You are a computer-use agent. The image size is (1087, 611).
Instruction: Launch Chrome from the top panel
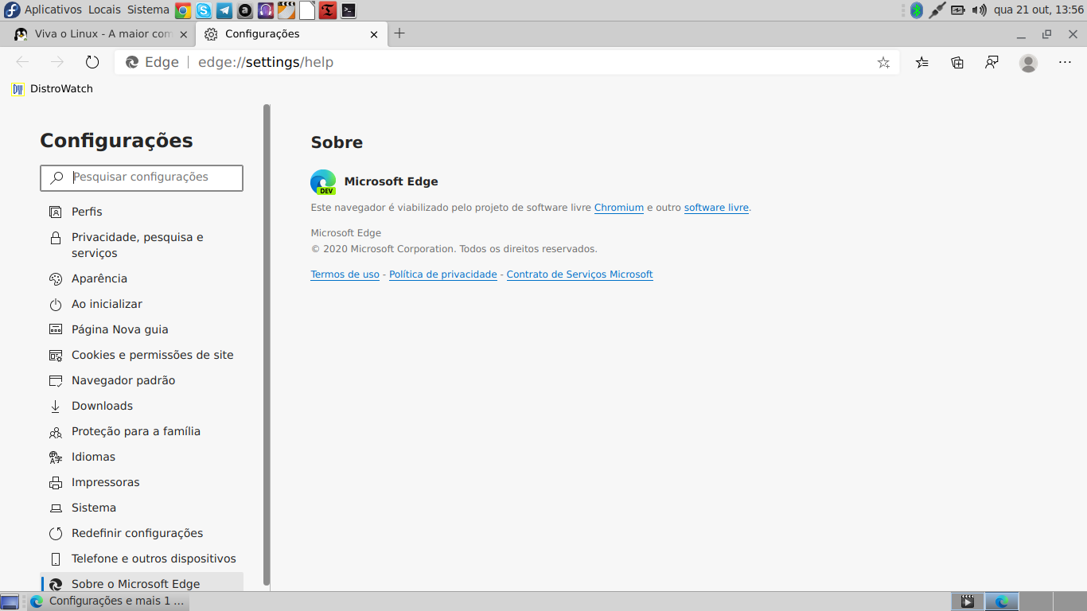(x=183, y=10)
